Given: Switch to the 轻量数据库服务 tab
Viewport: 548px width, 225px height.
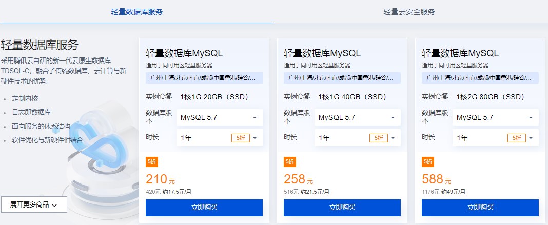Looking at the screenshot, I should click(x=137, y=12).
